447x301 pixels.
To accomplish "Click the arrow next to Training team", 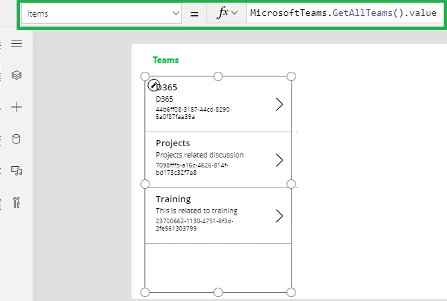I will tap(280, 216).
